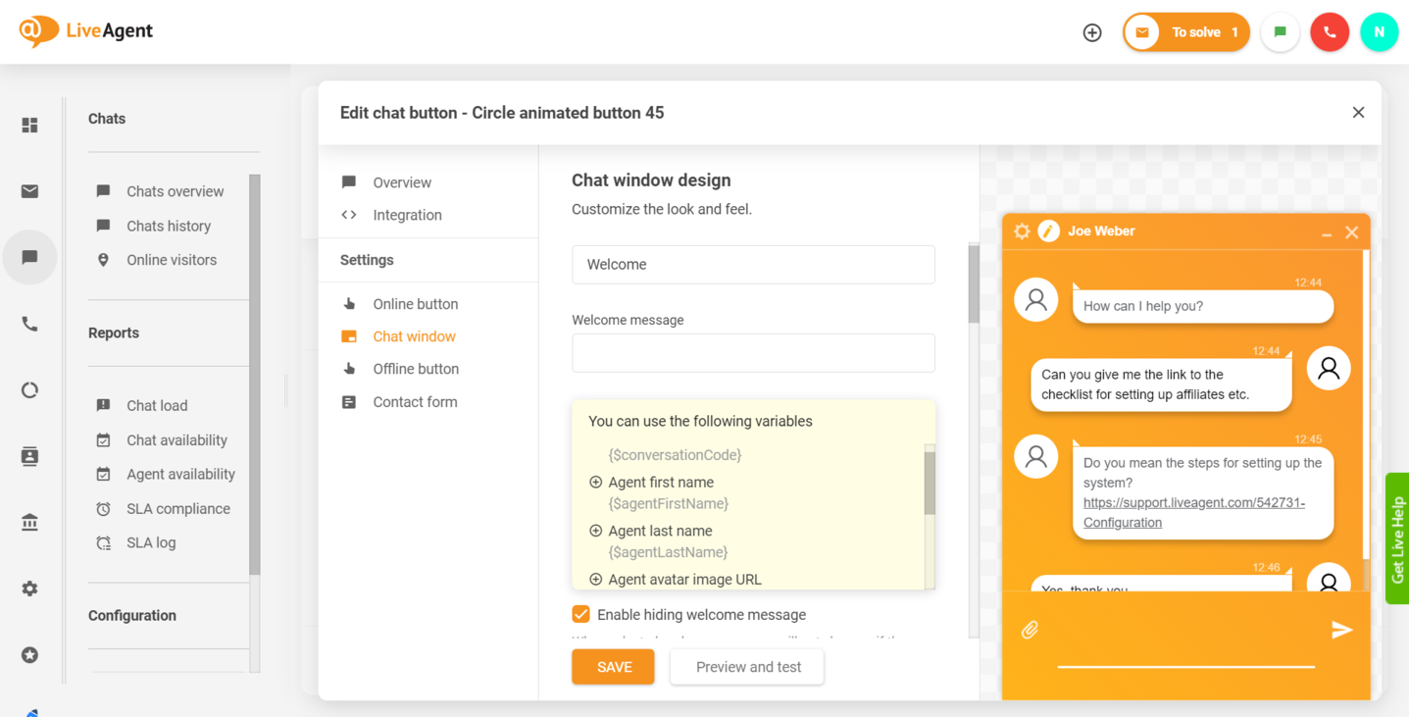This screenshot has height=717, width=1409.
Task: Open chat preview settings gear icon
Action: tap(1022, 231)
